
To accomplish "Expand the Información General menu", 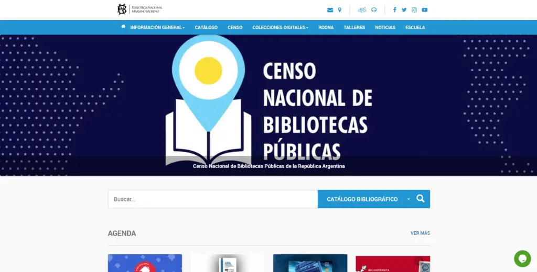I will coord(157,27).
